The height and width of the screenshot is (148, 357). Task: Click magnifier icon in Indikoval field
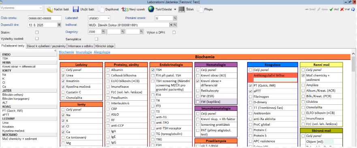pos(175,25)
